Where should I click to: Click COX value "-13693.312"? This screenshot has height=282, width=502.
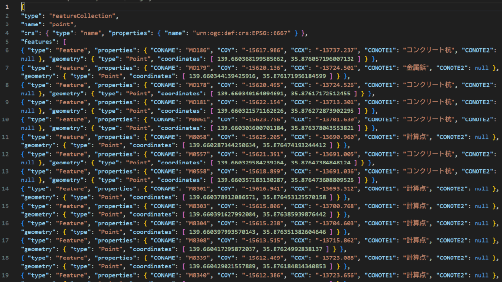click(x=336, y=188)
